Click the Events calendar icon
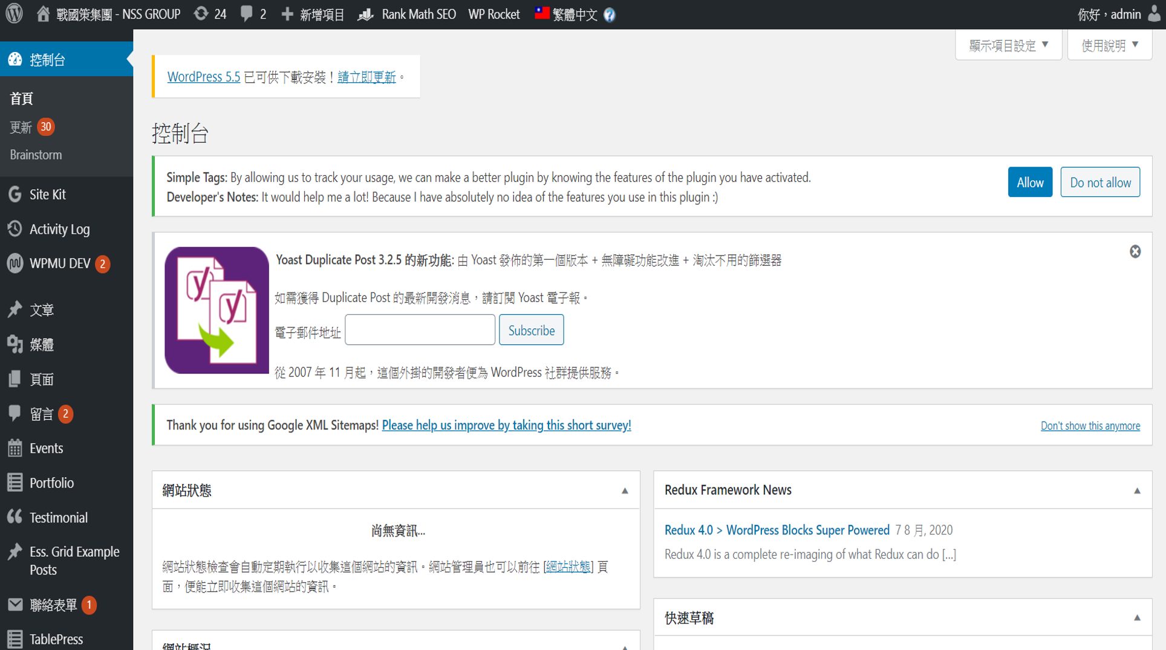The height and width of the screenshot is (650, 1166). [x=15, y=448]
